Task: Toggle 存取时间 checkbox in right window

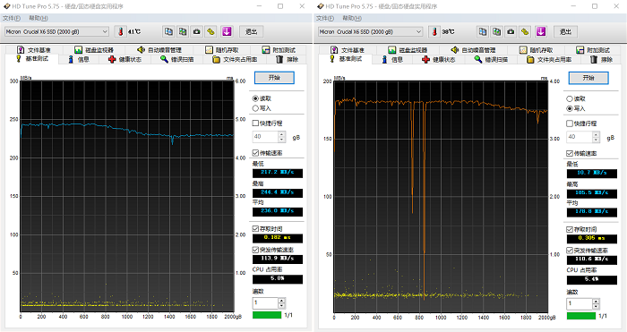Action: [x=570, y=229]
